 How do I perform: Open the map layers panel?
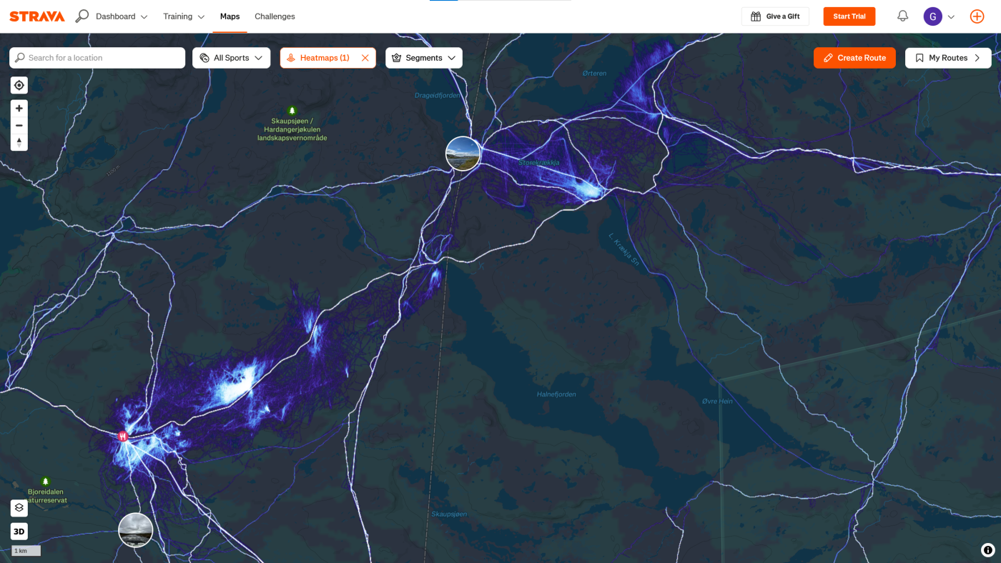pyautogui.click(x=19, y=508)
